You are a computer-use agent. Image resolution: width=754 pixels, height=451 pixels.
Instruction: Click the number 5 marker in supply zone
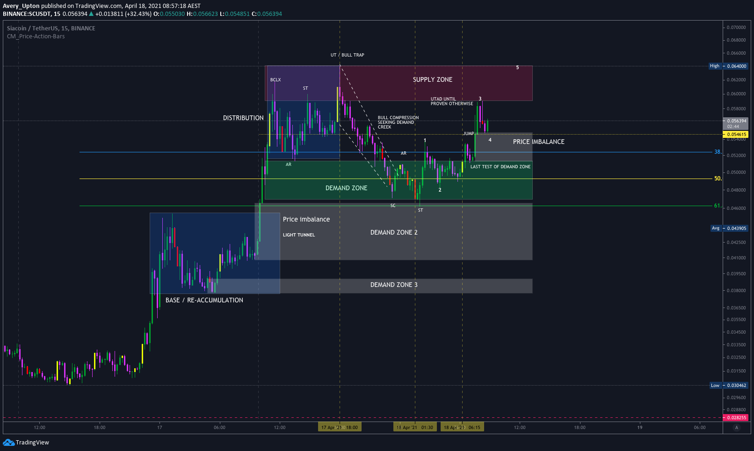[517, 68]
